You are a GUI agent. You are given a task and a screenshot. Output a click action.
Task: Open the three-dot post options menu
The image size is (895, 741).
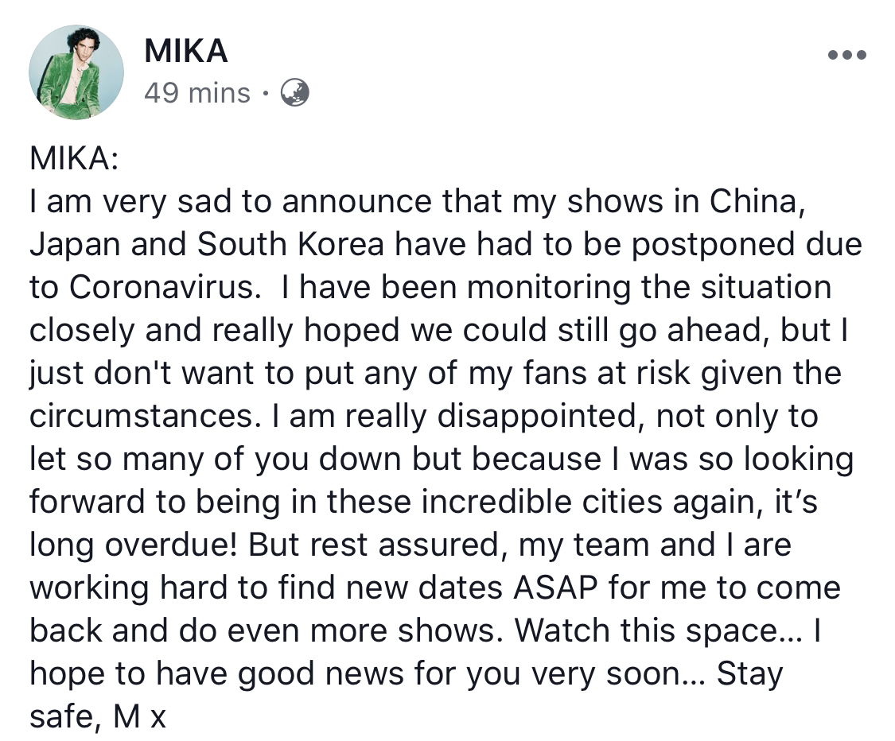[847, 55]
